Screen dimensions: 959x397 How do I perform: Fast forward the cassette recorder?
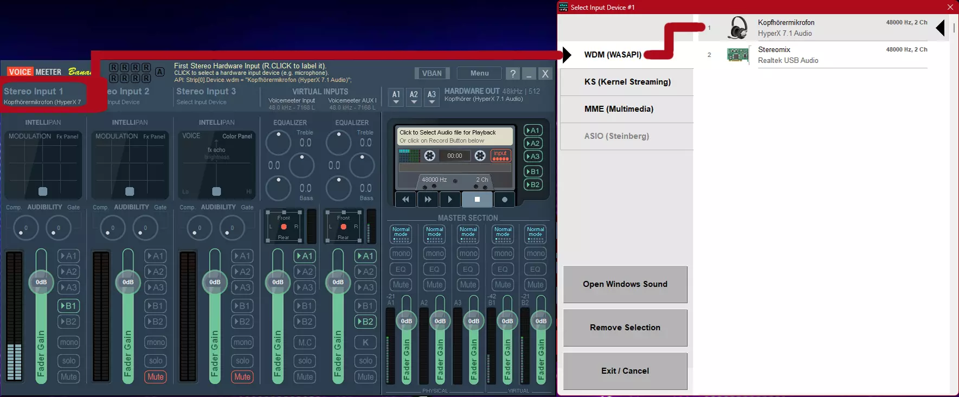point(428,200)
